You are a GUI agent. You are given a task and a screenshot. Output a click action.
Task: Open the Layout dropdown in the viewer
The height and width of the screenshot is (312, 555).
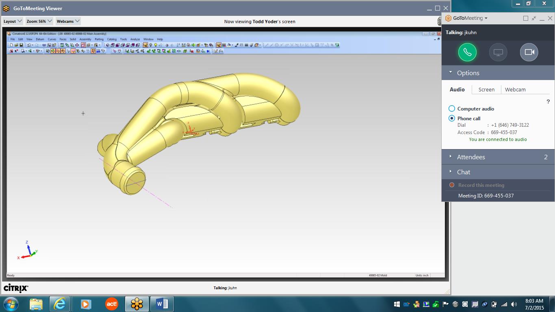click(x=13, y=21)
